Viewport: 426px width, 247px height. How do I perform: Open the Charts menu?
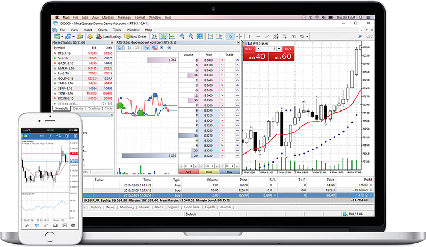click(x=102, y=30)
